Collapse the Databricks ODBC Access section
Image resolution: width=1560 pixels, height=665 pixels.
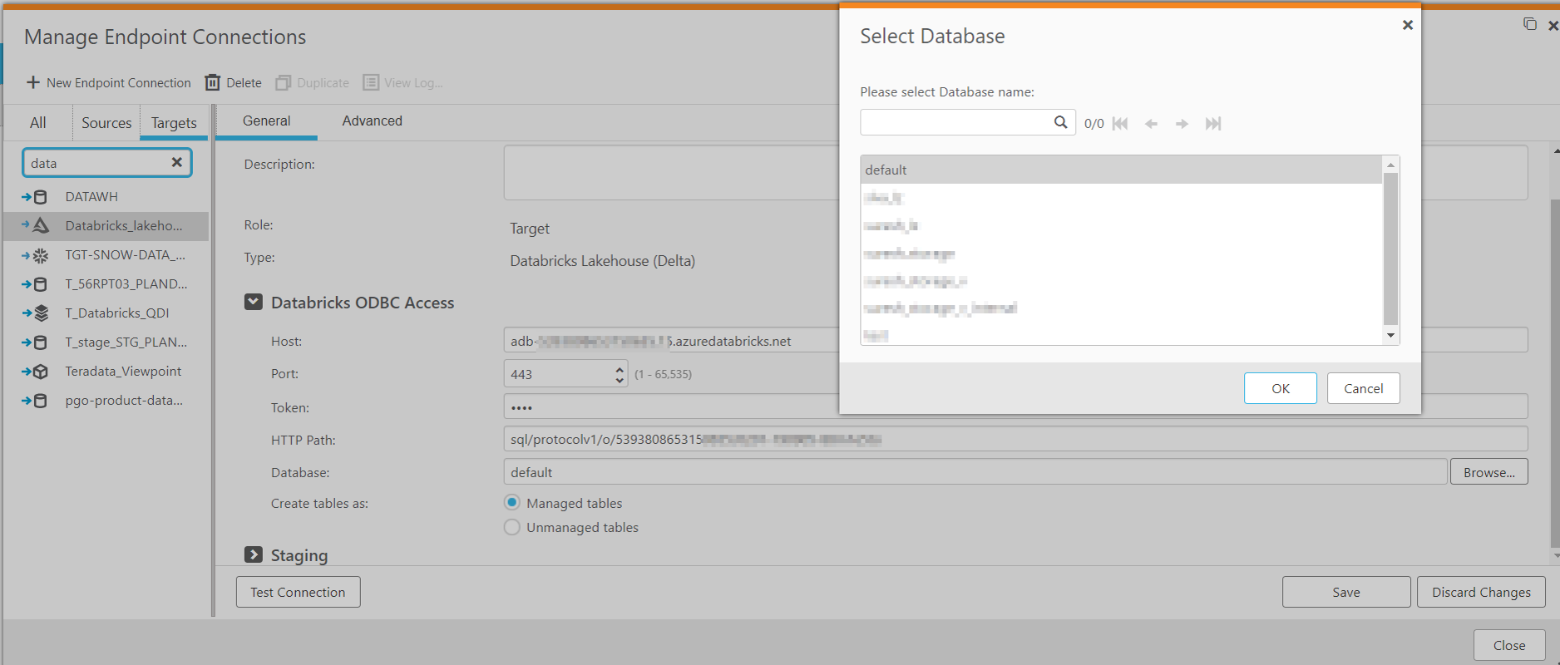pos(254,302)
